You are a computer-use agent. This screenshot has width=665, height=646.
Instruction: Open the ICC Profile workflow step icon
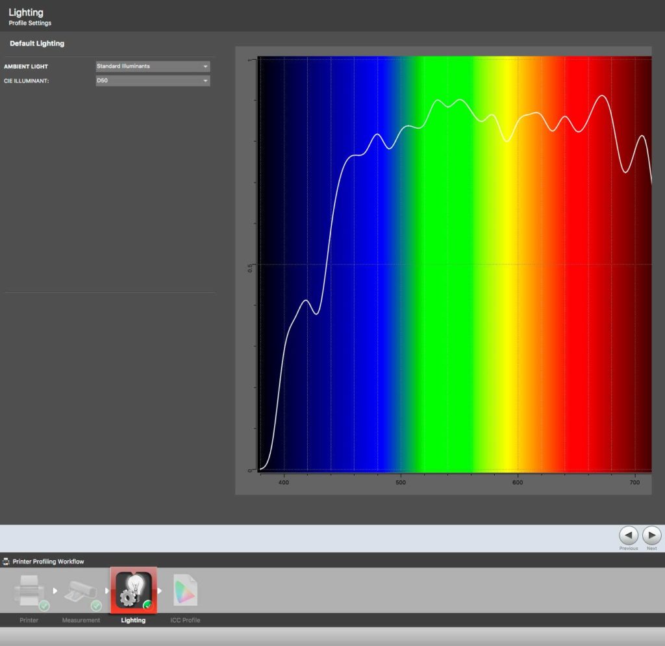pos(185,590)
